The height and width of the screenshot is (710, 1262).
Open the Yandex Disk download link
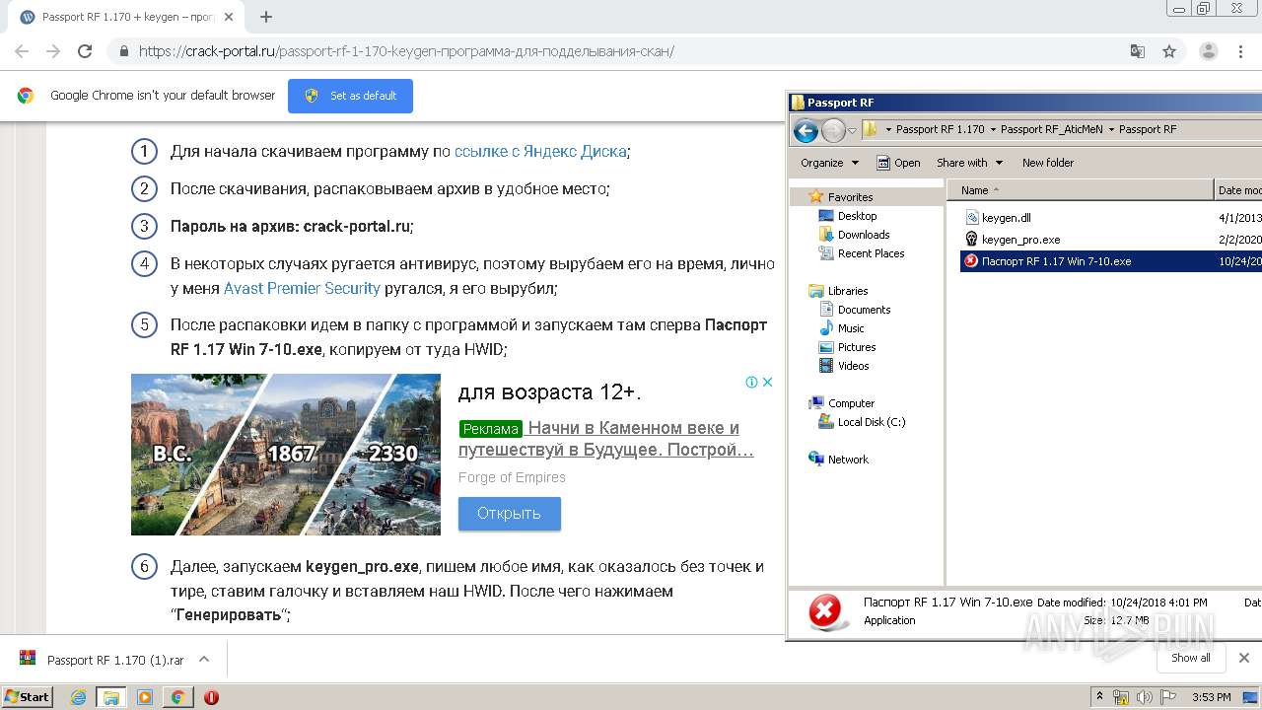pos(540,151)
